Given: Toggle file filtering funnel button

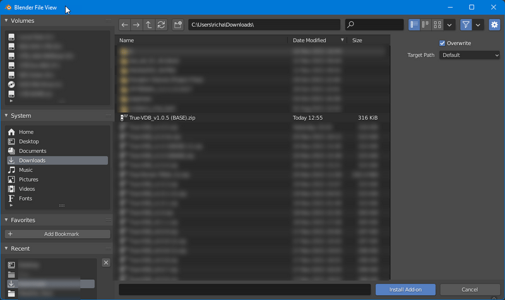Looking at the screenshot, I should [466, 25].
